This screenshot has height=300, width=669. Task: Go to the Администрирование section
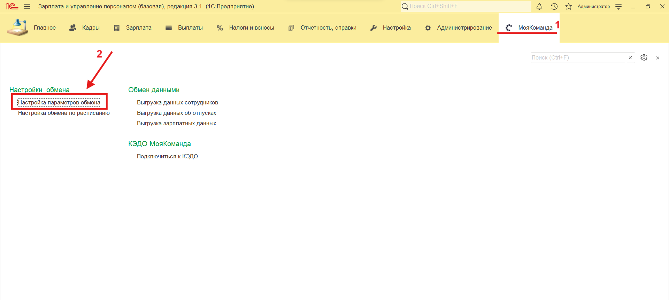[458, 28]
